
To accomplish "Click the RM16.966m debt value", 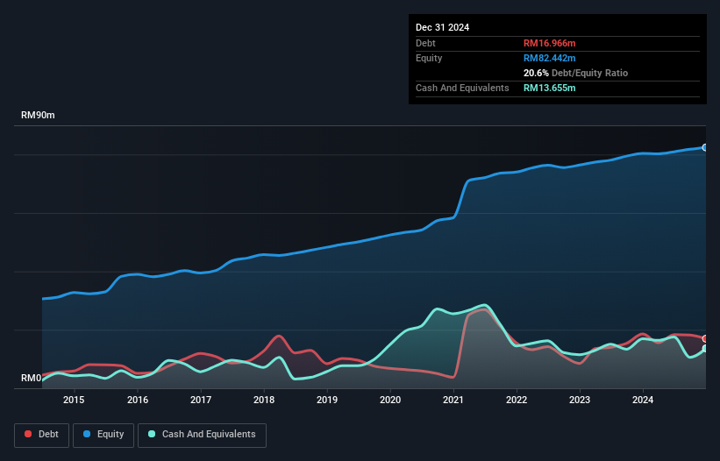I will 549,43.
